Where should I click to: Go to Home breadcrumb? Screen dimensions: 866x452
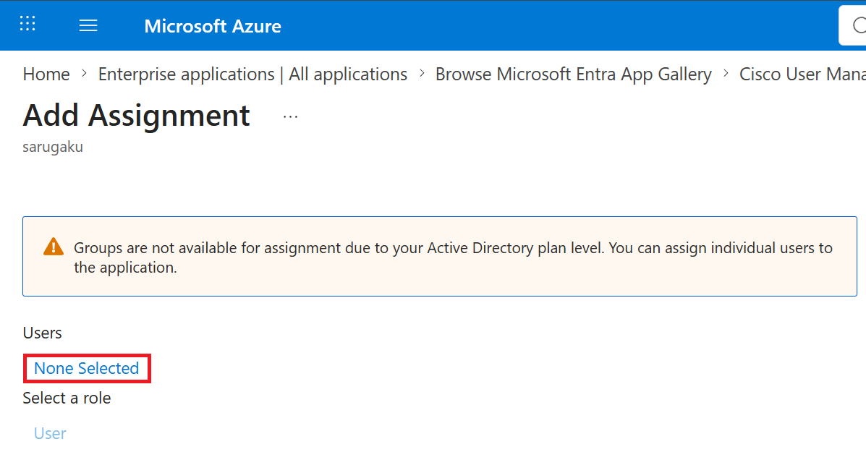pyautogui.click(x=46, y=74)
